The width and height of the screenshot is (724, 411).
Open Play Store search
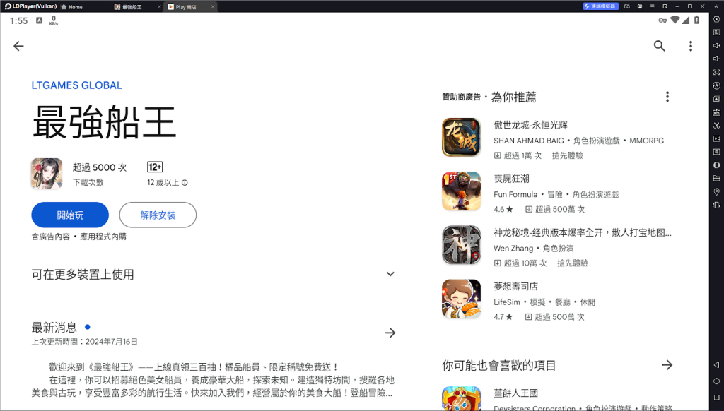coord(660,46)
